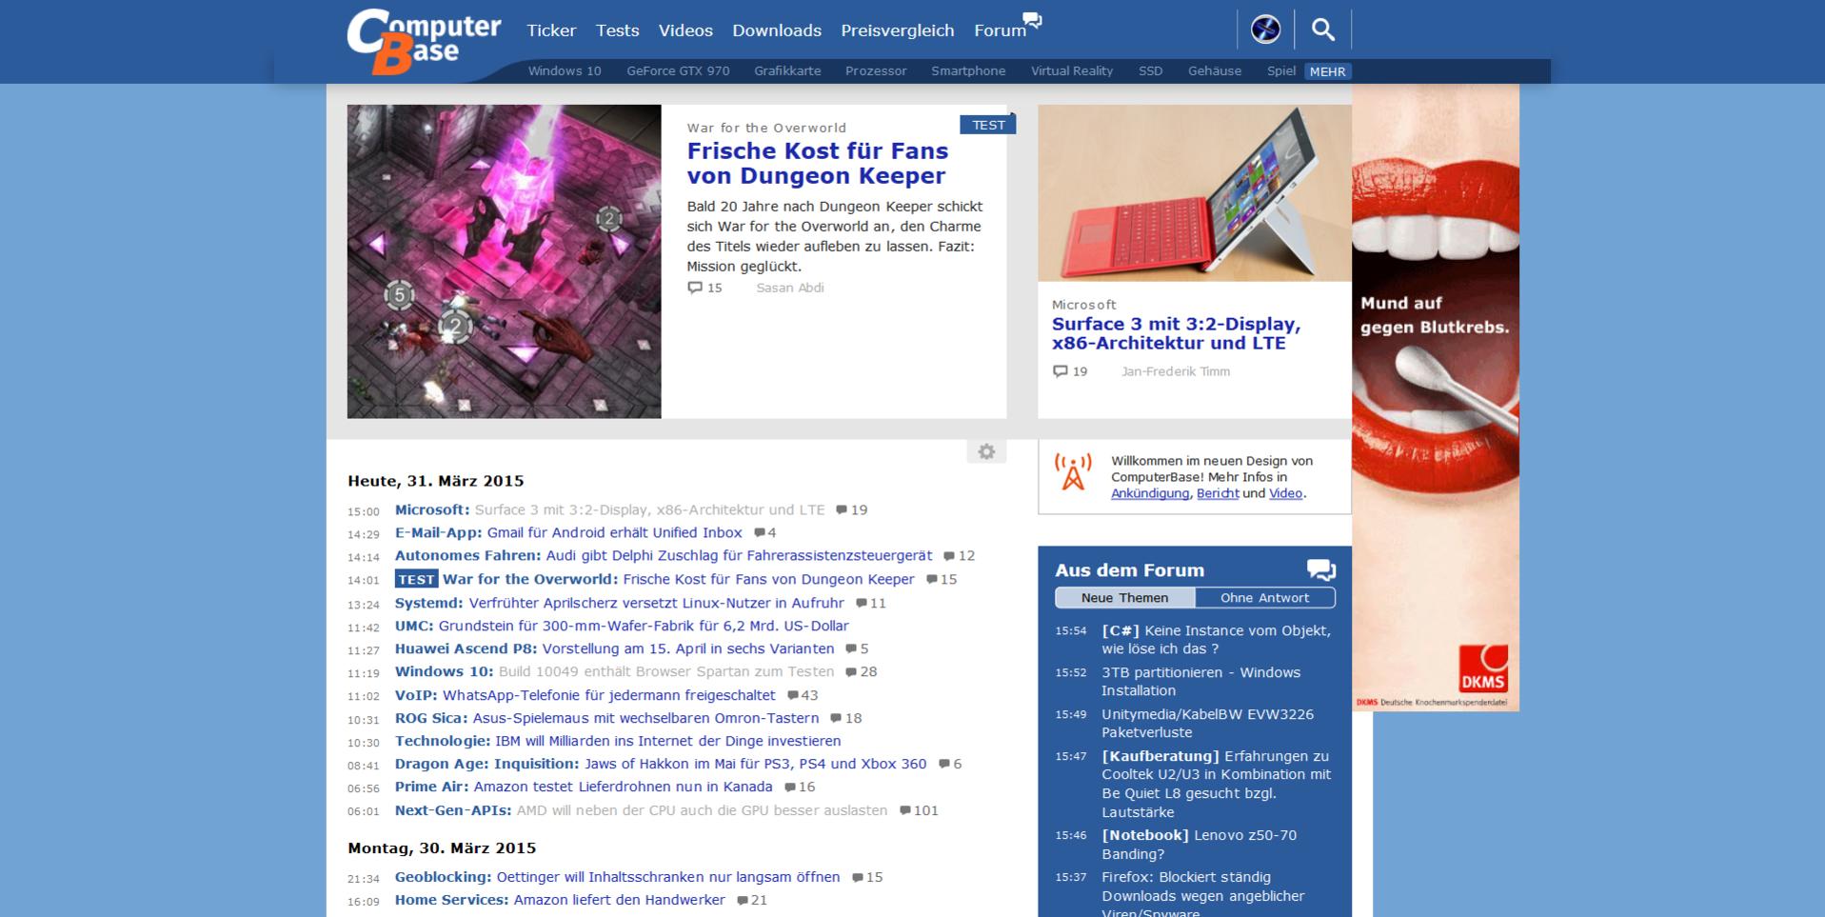Open forum thread [C#] Keine Instance vom Objekt
This screenshot has width=1825, height=917.
tap(1216, 640)
